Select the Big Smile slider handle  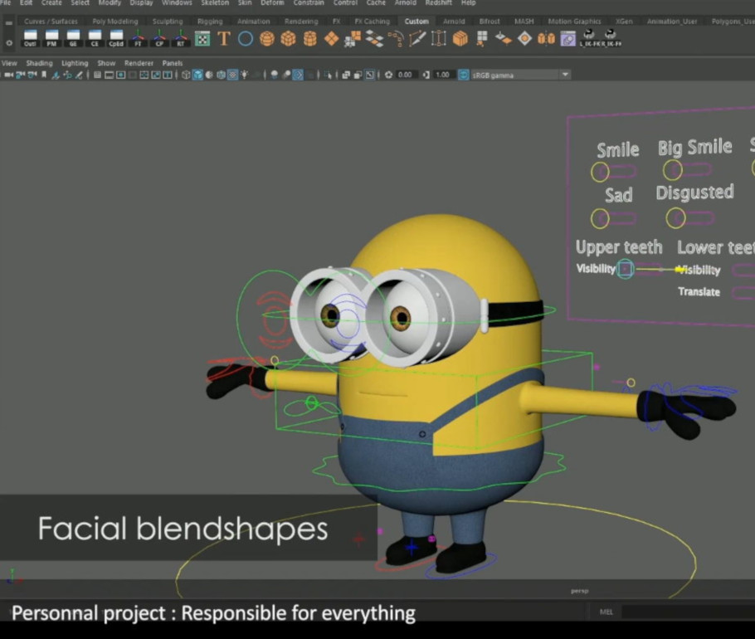(673, 169)
